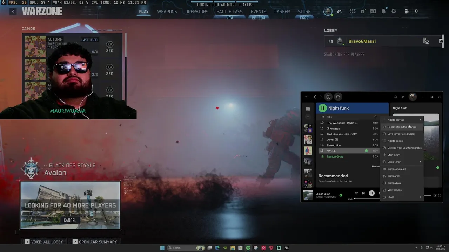This screenshot has height=252, width=449.
Task: Enter Spotify fullscreen mode
Action: pos(440,195)
